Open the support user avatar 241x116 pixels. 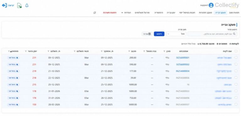211,5
